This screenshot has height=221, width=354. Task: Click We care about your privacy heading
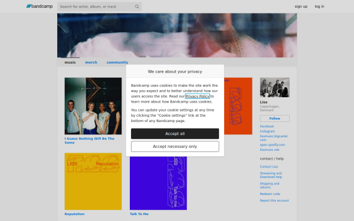(175, 71)
